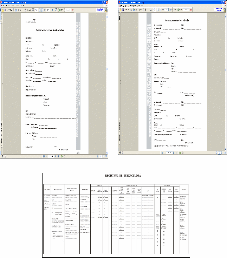Rotate view icon in left Reader toolbar
Image resolution: width=227 pixels, height=258 pixels.
point(56,10)
